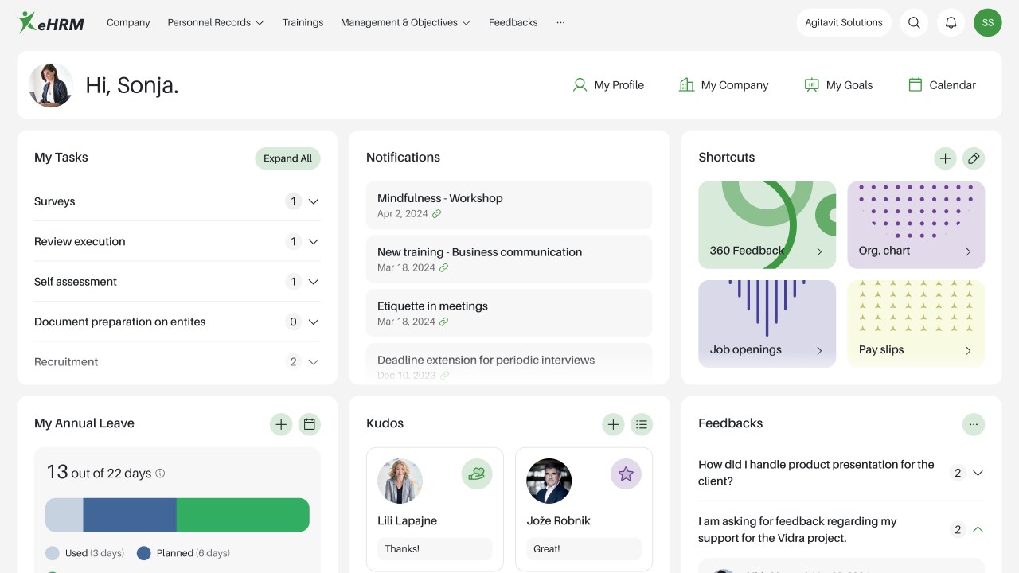Expand the Surveys task row

click(177, 201)
